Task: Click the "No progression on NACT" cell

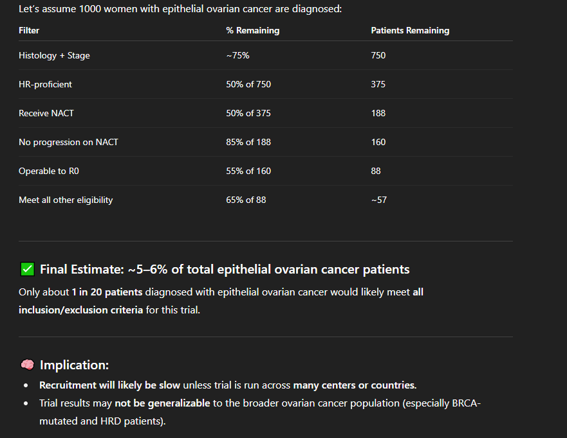Action: tap(68, 143)
